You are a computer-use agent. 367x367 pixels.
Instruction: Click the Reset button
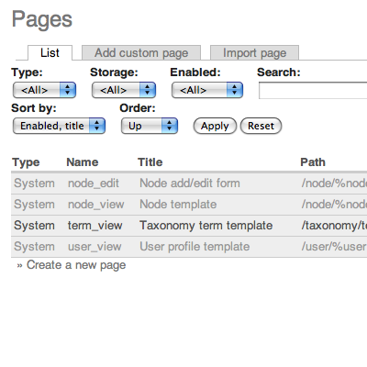pos(261,126)
